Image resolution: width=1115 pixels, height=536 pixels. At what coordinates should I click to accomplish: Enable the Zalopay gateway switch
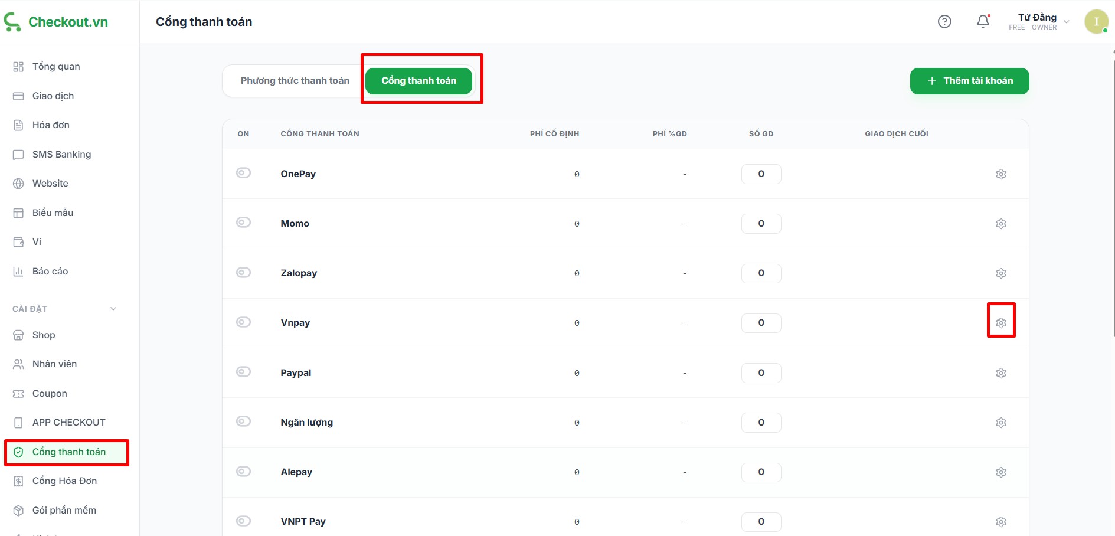pyautogui.click(x=243, y=272)
